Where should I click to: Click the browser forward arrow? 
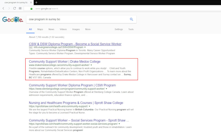coord(9,8)
